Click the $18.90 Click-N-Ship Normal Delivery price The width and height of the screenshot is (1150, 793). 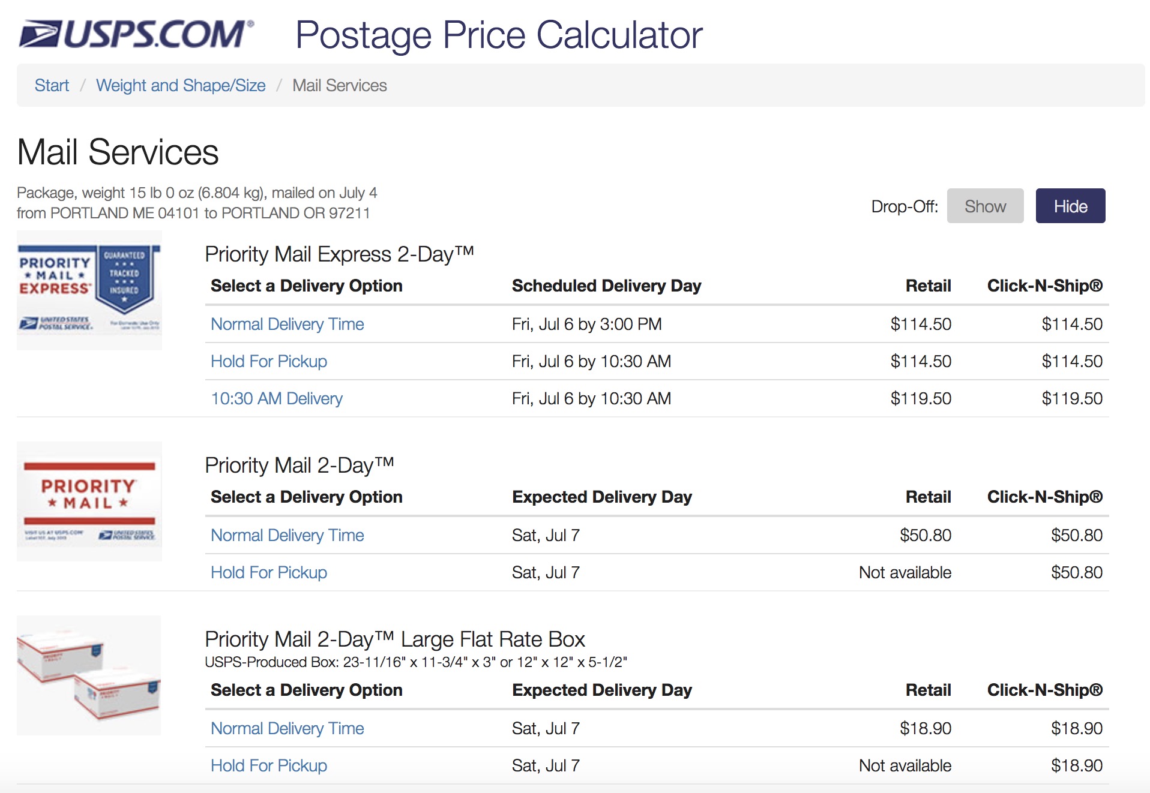pyautogui.click(x=1076, y=728)
